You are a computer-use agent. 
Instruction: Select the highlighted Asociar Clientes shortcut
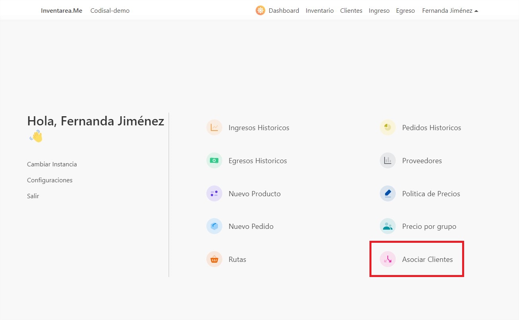pyautogui.click(x=428, y=259)
